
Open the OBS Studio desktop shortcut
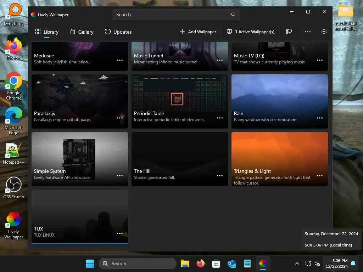pos(14,188)
